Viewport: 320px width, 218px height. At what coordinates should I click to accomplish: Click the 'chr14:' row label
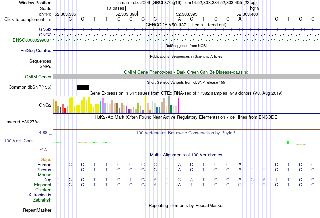coord(45,14)
